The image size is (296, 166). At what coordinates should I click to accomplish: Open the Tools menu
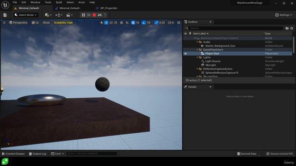click(48, 2)
